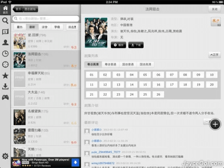The height and width of the screenshot is (168, 224).
Task: Click the 首页 back breadcrumb button
Action: [18, 9]
